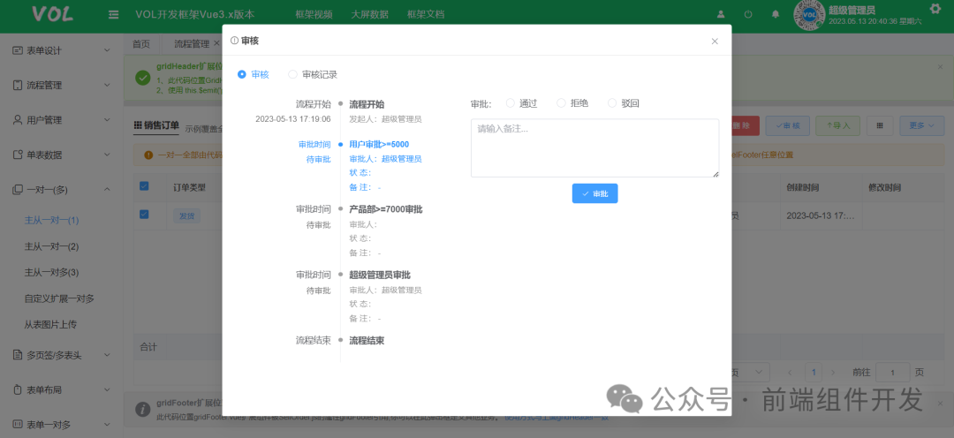Expand the 表单设计 menu

coord(107,50)
